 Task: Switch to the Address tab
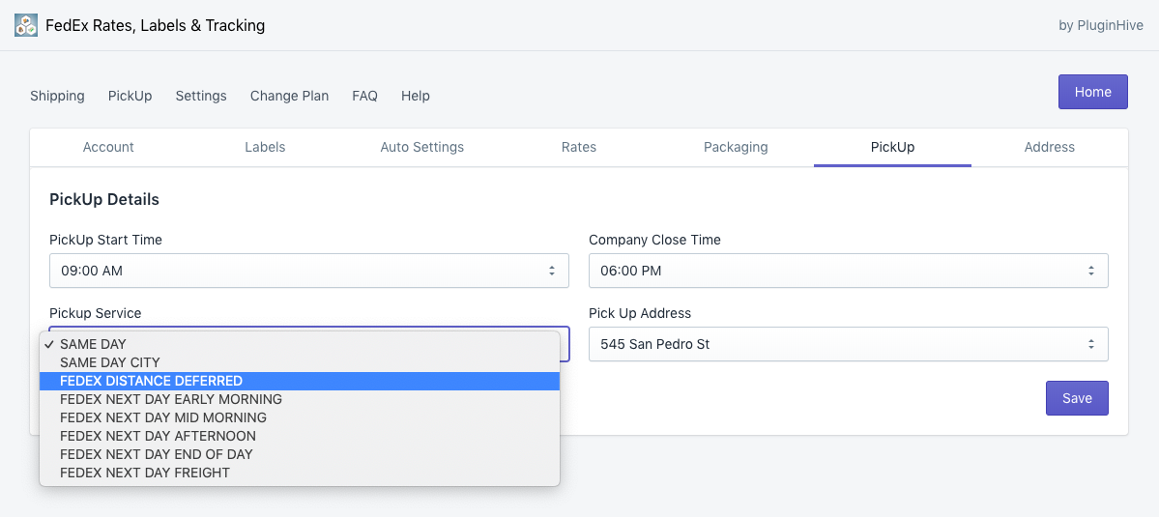pos(1050,147)
